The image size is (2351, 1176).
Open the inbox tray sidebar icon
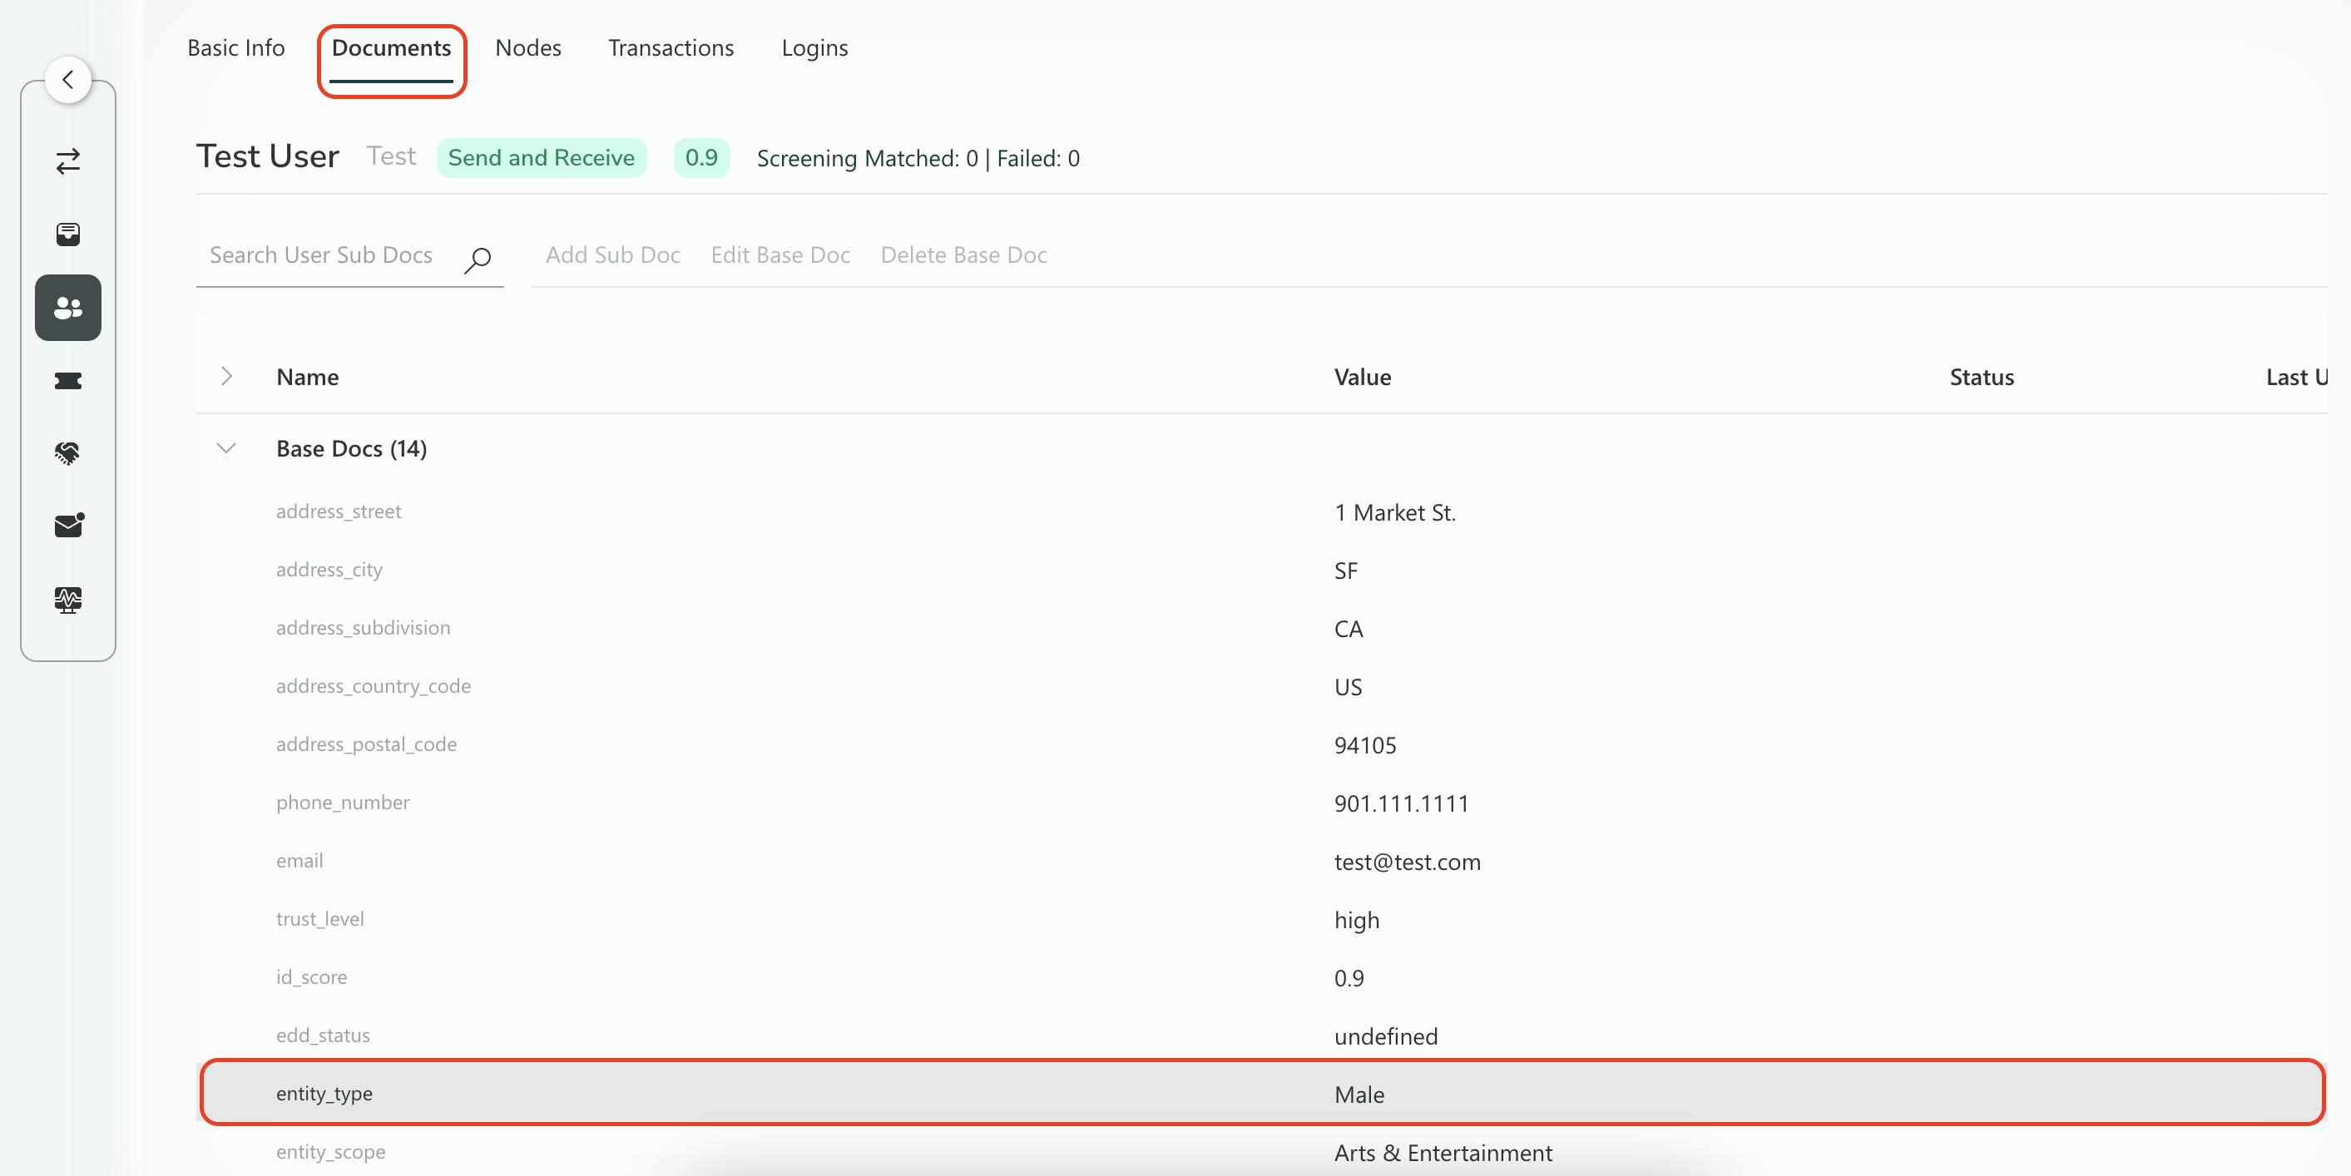click(68, 235)
